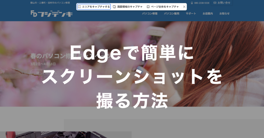Navigate to the お知らせ page
Image resolution: width=264 pixels, height=138 pixels.
click(224, 13)
